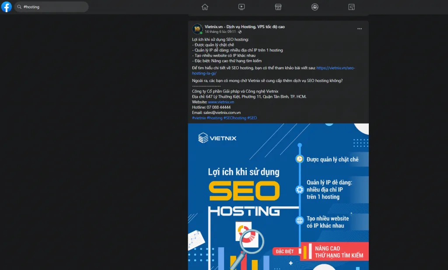Focus the #hosting search field
Viewport: 448px width, 270px height.
(52, 7)
